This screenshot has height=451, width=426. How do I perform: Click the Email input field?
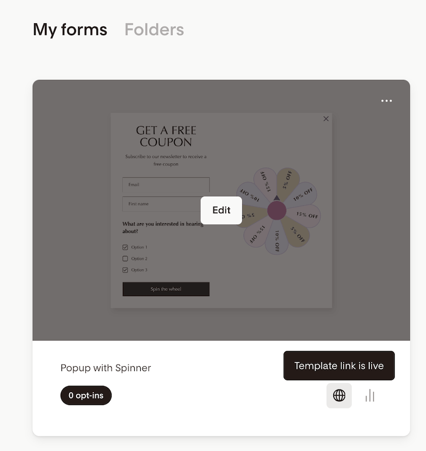[166, 184]
